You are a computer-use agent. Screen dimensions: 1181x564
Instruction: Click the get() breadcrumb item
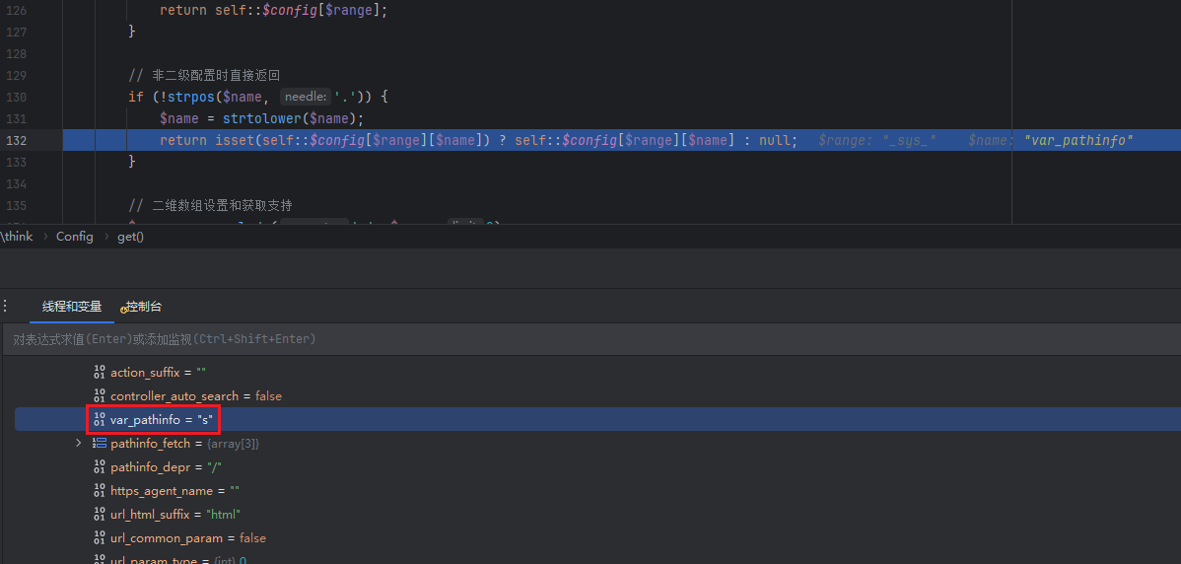point(130,237)
